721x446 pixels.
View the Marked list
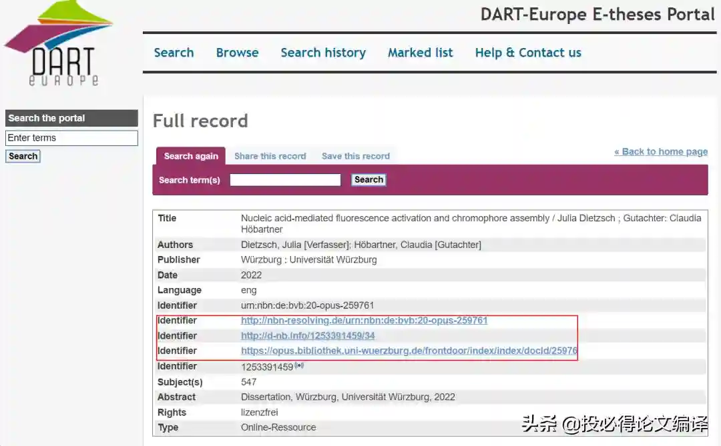pyautogui.click(x=420, y=53)
